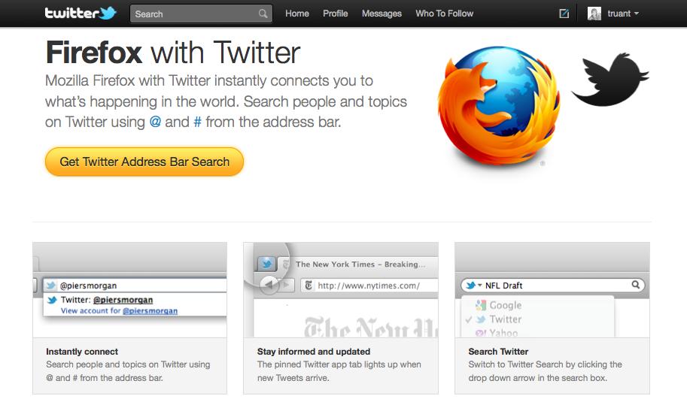Click the truant profile avatar
This screenshot has width=687, height=402.
594,14
